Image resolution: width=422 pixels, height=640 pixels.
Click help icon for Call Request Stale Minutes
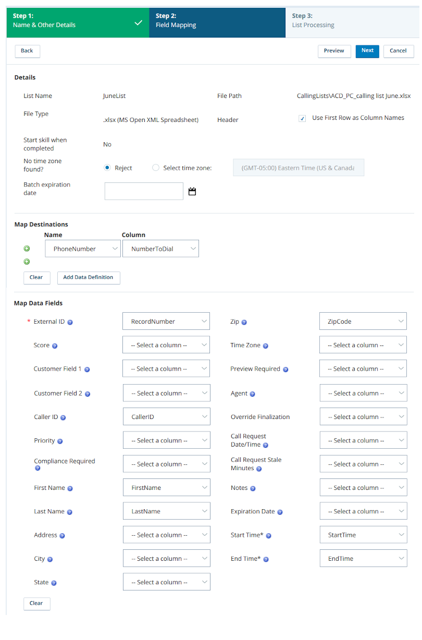pyautogui.click(x=259, y=469)
